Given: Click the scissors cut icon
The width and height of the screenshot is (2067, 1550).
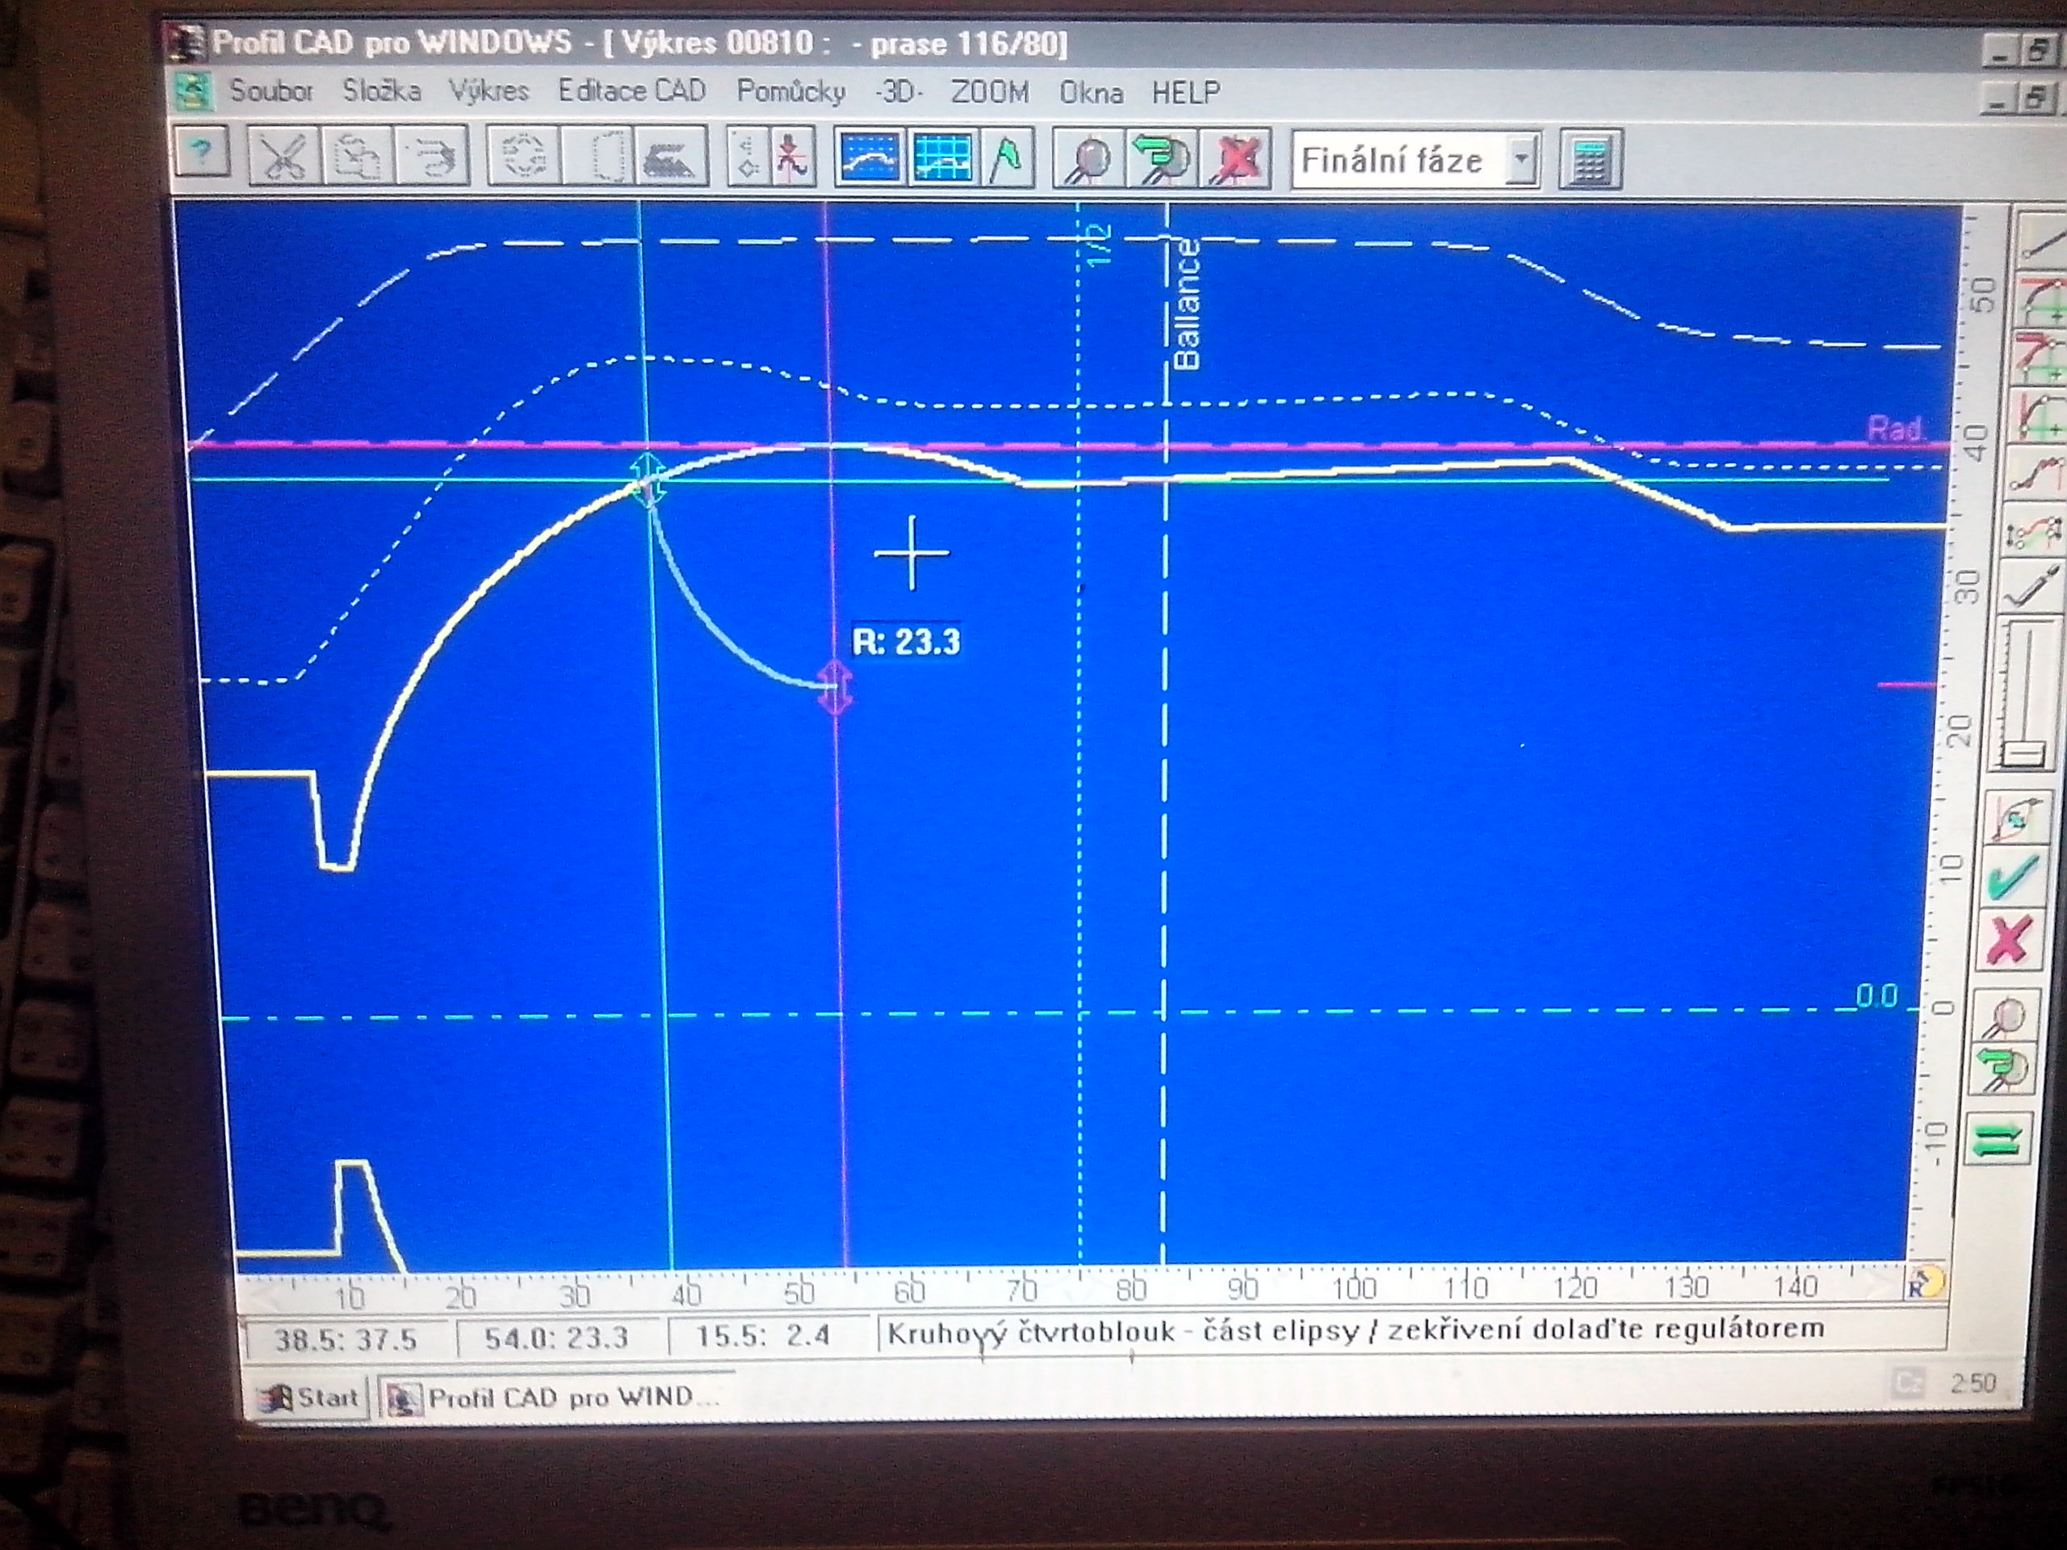Looking at the screenshot, I should [283, 156].
